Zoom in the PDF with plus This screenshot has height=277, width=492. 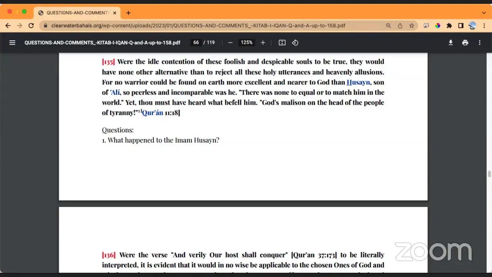click(263, 43)
